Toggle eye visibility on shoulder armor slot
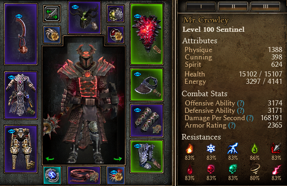287x186 pixels. point(138,74)
